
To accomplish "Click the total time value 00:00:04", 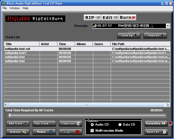I will tap(156, 110).
